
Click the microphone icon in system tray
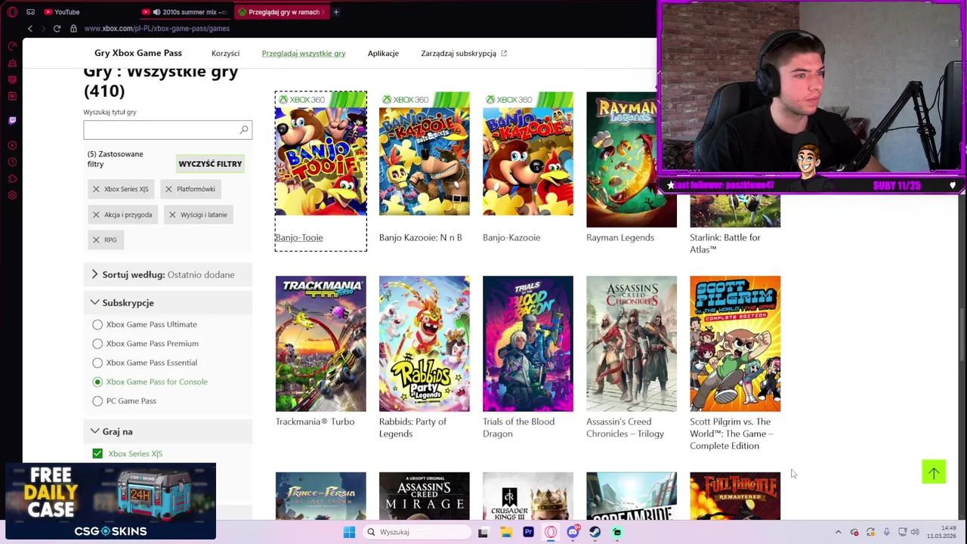click(887, 532)
